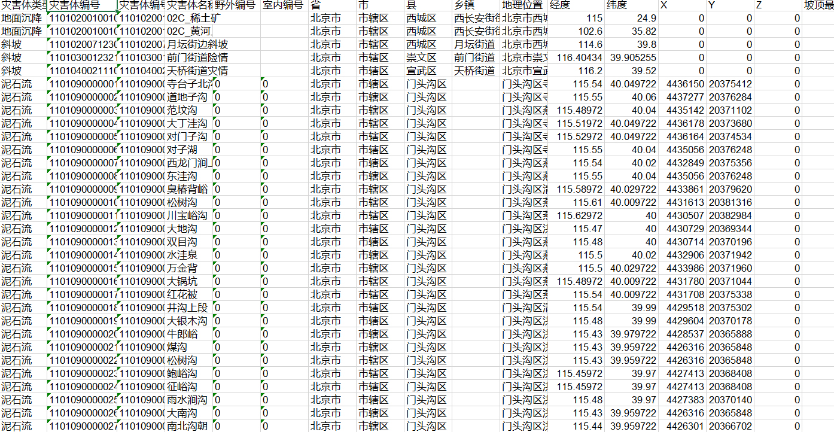Click the 乡镇 header cell
Viewport: 834px width, 432px height.
[476, 5]
